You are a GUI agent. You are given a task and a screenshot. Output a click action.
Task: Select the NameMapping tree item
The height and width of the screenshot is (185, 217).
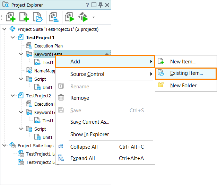tap(45, 71)
